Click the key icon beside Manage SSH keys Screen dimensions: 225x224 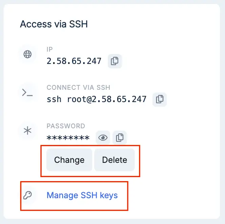(28, 195)
